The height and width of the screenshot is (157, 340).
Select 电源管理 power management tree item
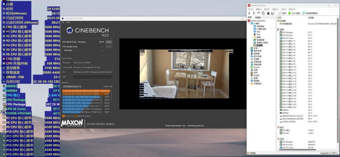pyautogui.click(x=259, y=40)
